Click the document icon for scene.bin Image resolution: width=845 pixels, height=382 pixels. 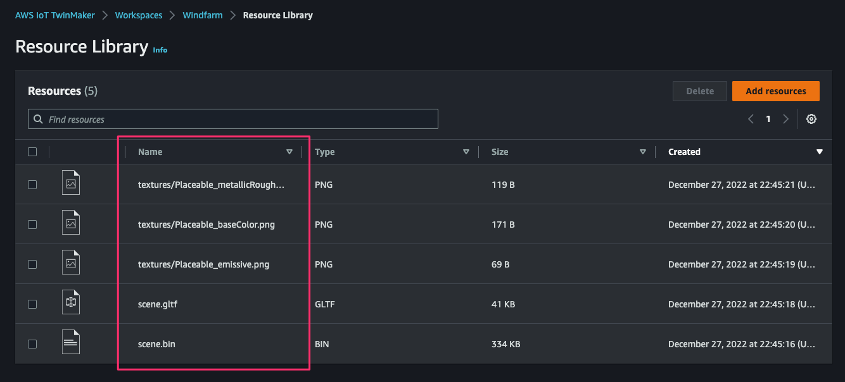[71, 343]
